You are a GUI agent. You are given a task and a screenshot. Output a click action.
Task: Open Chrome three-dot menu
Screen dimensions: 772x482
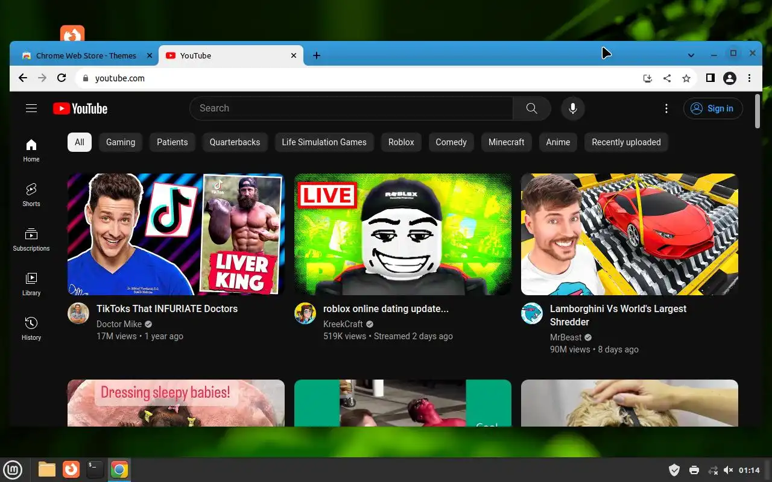749,78
